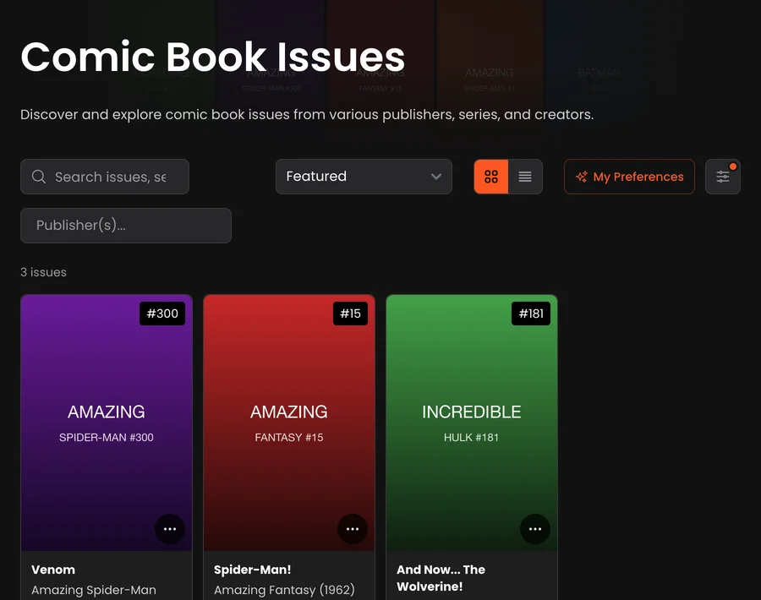Image resolution: width=761 pixels, height=600 pixels.
Task: Click the Comic Book Issues heading
Action: pos(212,57)
